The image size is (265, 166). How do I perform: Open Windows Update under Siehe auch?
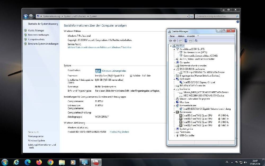coord(36,141)
